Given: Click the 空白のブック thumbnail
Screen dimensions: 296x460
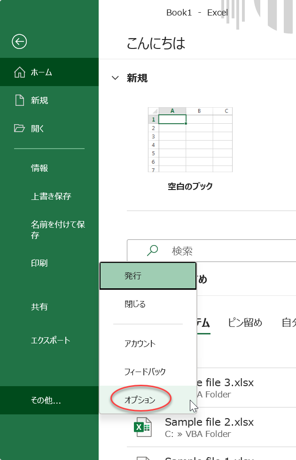Looking at the screenshot, I should coord(190,140).
